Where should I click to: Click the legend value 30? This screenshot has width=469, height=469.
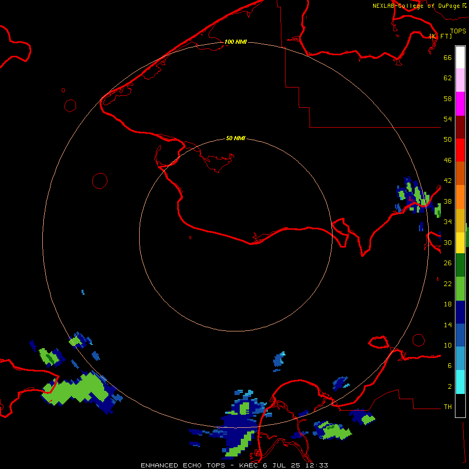click(x=448, y=242)
